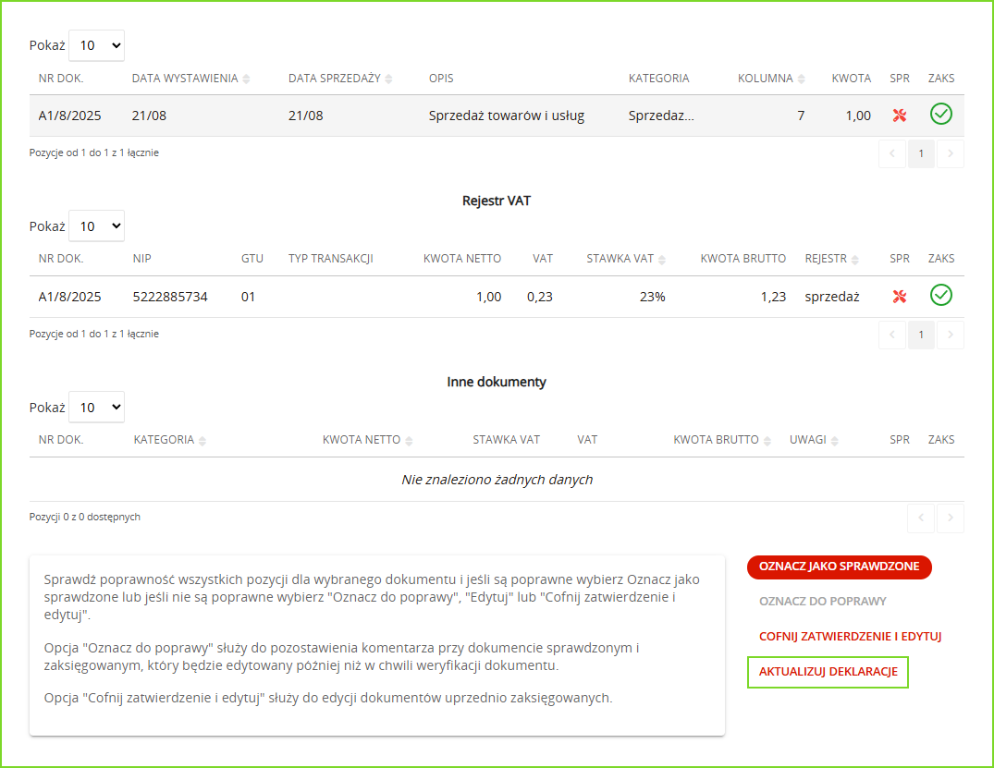
Task: Click red tools icon in Rejestr VAT row
Action: pyautogui.click(x=899, y=297)
